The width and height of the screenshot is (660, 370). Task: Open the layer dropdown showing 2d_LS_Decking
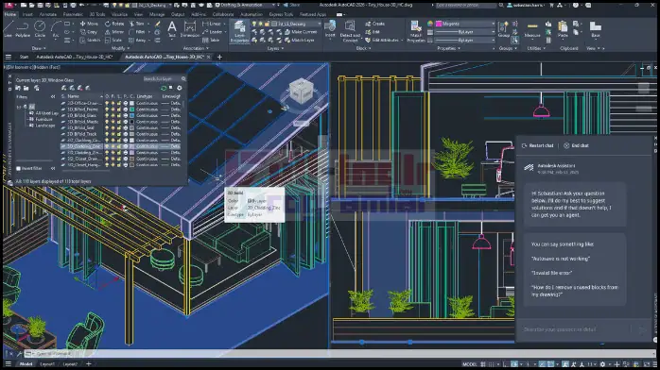click(x=297, y=24)
